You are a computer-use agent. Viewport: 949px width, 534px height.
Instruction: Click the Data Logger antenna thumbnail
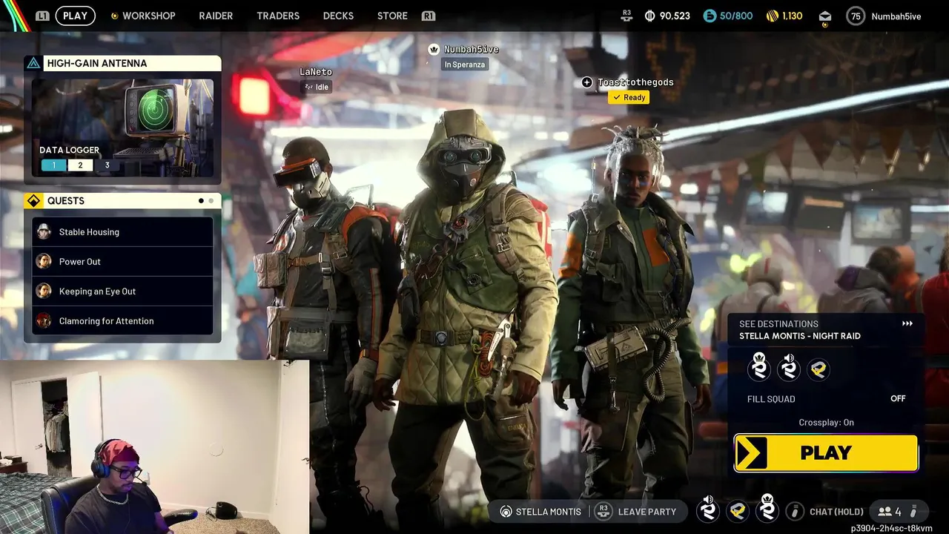coord(122,128)
